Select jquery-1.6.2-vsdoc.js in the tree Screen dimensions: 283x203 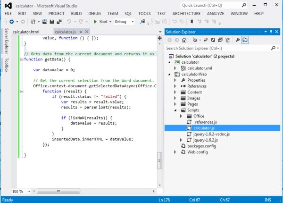point(211,134)
